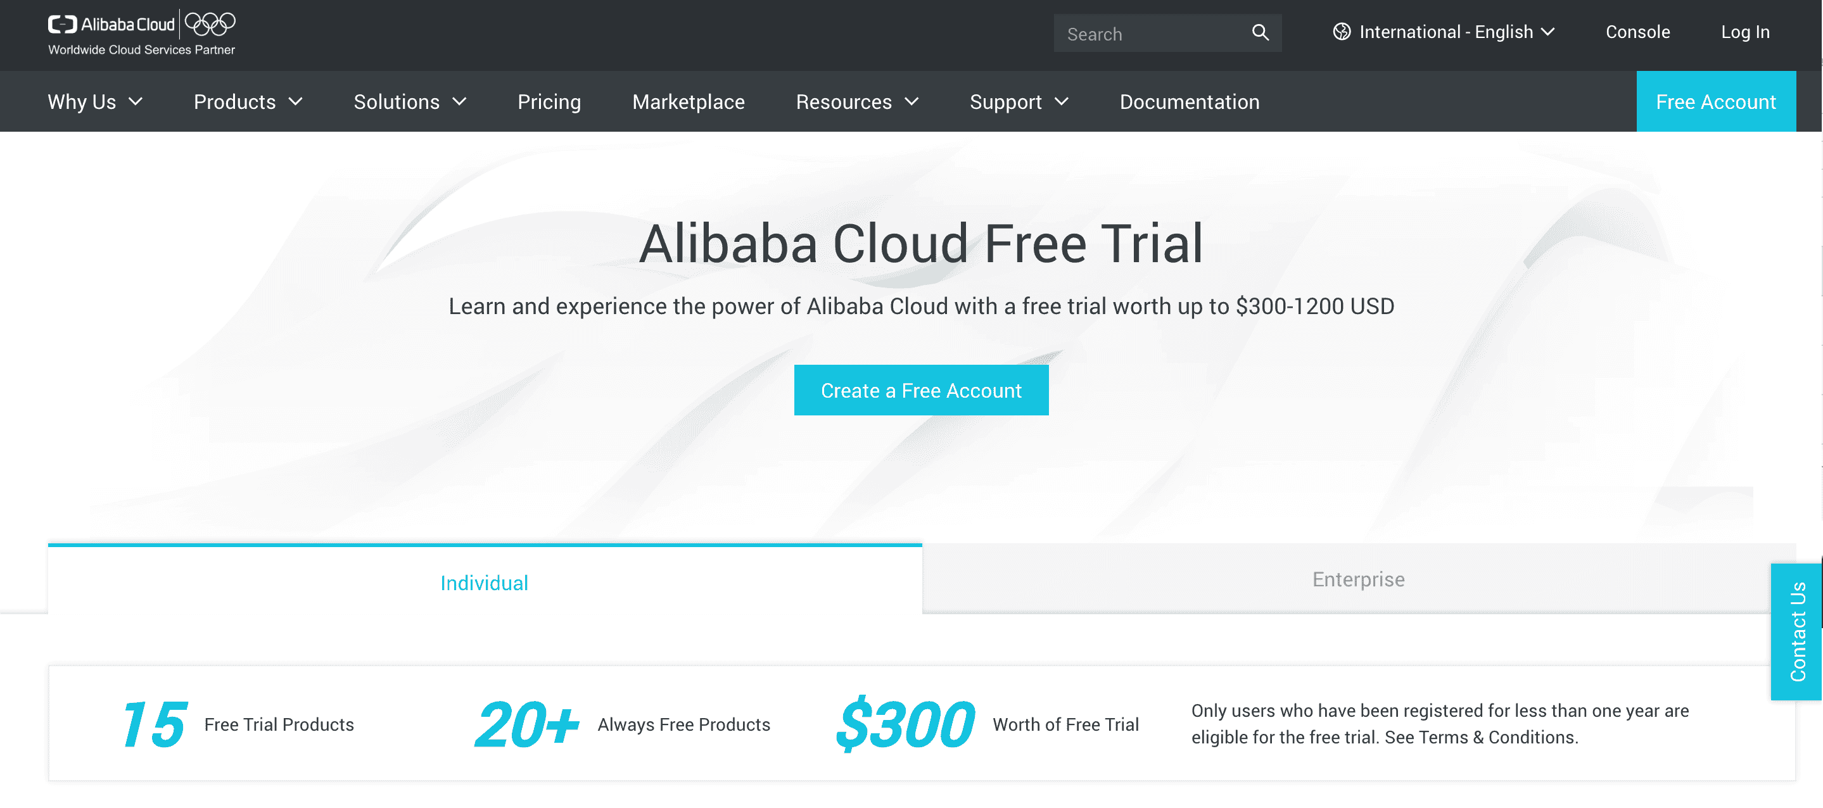Click the globe language icon
The image size is (1823, 808).
click(x=1341, y=32)
